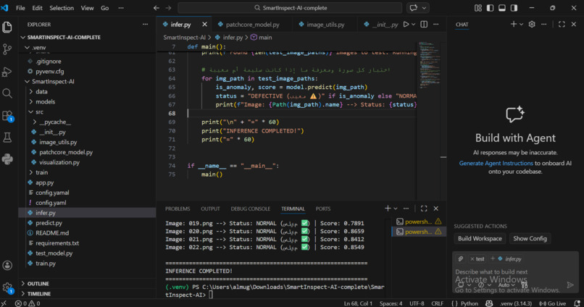Screen dimensions: 584x307
Task: Switch to PROBLEMS panel tab
Action: point(178,209)
